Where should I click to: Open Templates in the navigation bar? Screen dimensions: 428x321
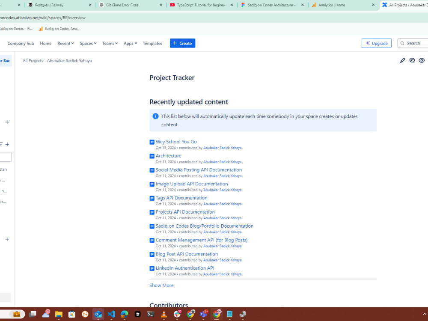152,43
